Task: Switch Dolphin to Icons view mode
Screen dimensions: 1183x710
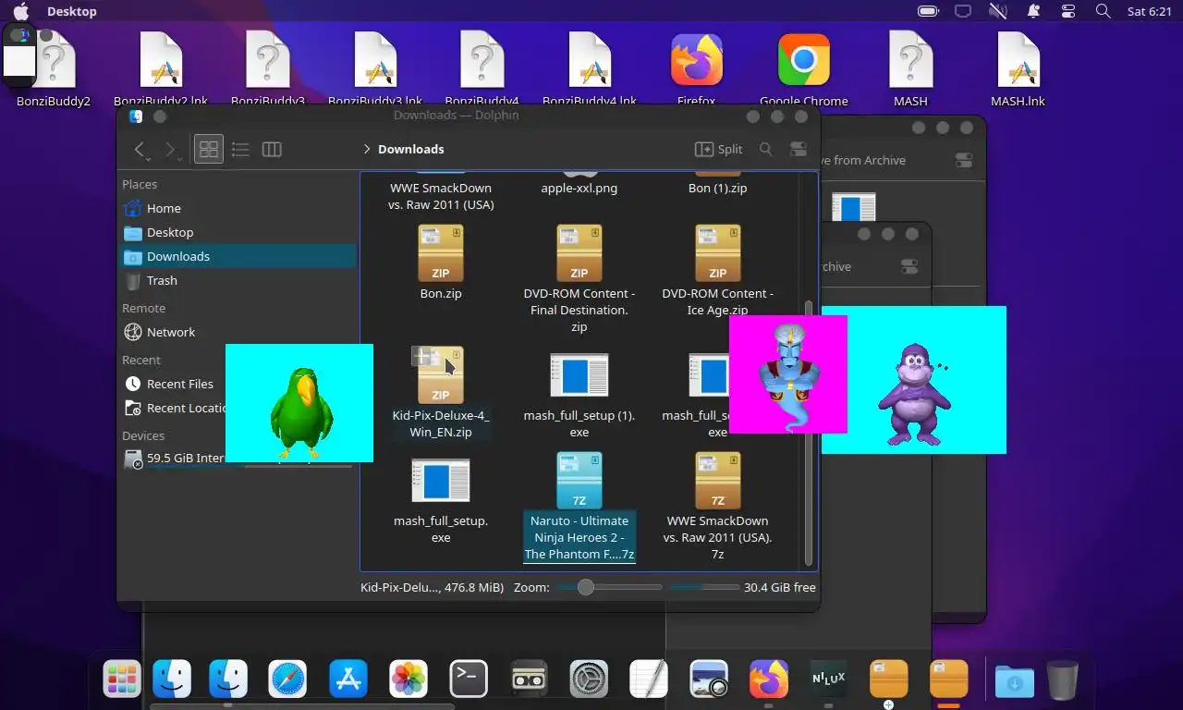Action: [209, 149]
